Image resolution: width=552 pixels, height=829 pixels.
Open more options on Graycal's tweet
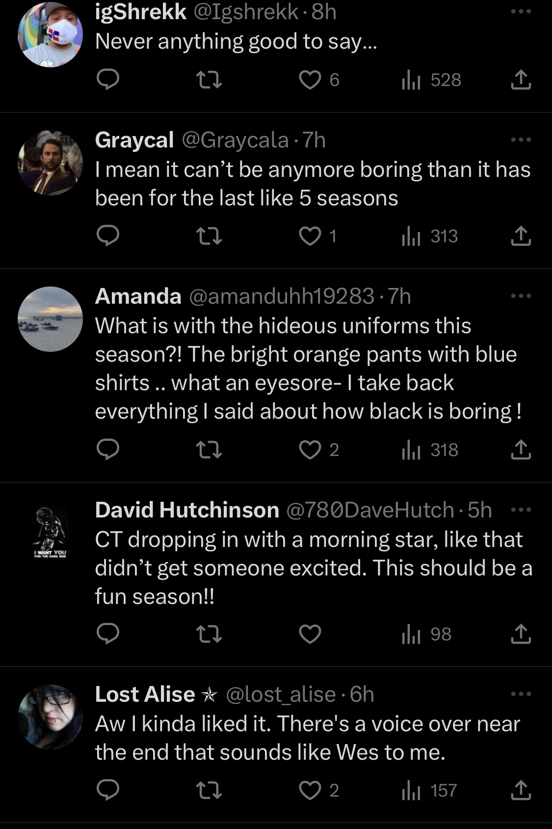pos(521,140)
